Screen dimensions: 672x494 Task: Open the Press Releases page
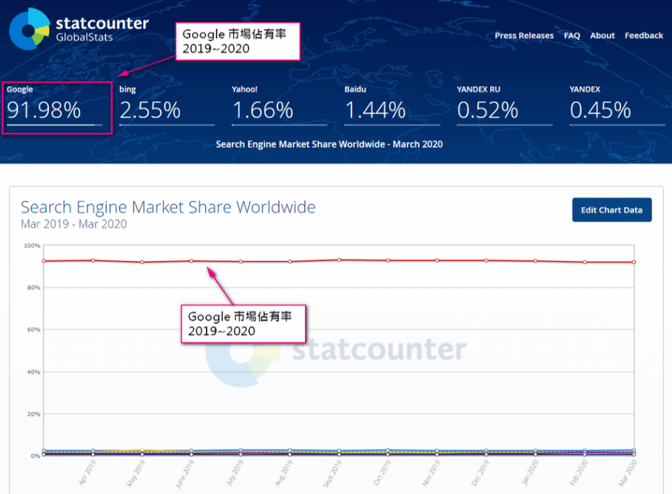click(x=524, y=35)
